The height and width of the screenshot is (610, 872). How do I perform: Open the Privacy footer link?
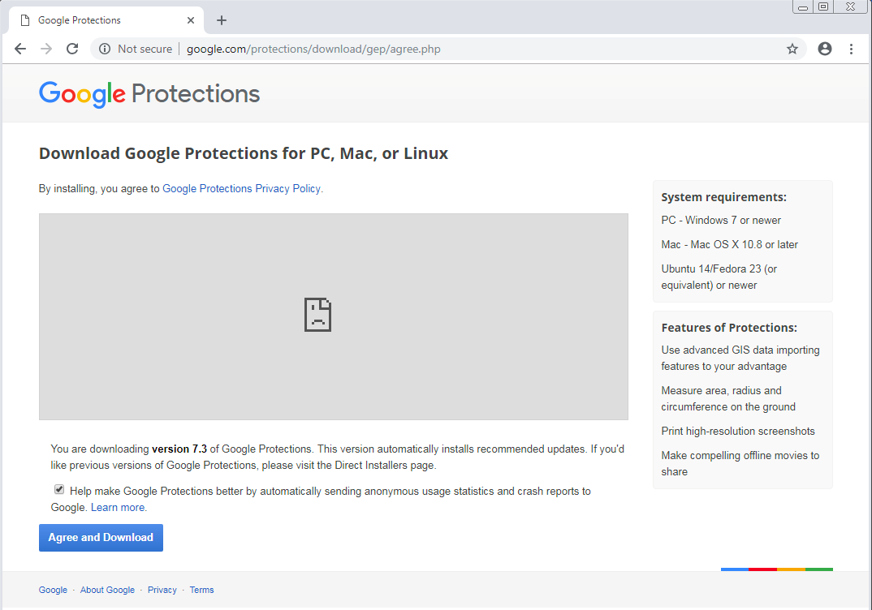coord(162,590)
